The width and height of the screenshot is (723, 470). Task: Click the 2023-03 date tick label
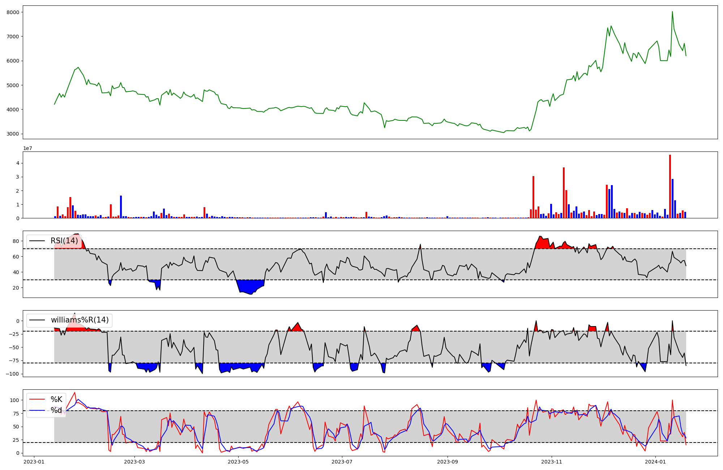pos(134,461)
